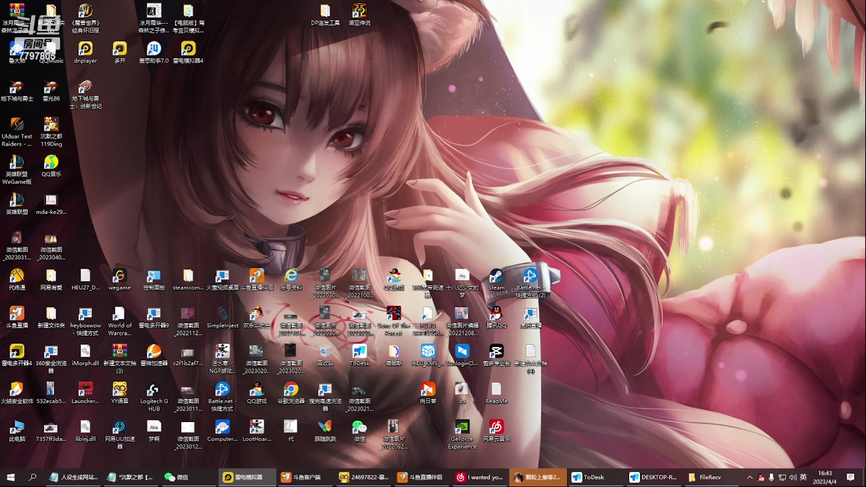Viewport: 866px width, 487px height.
Task: Select the 新建文件夹 folder
Action: pyautogui.click(x=51, y=317)
